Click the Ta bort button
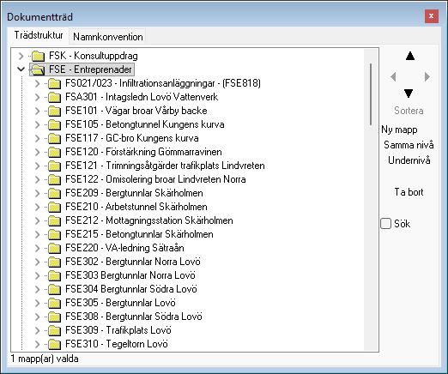Screen dimensions: 448x374 pos(409,192)
